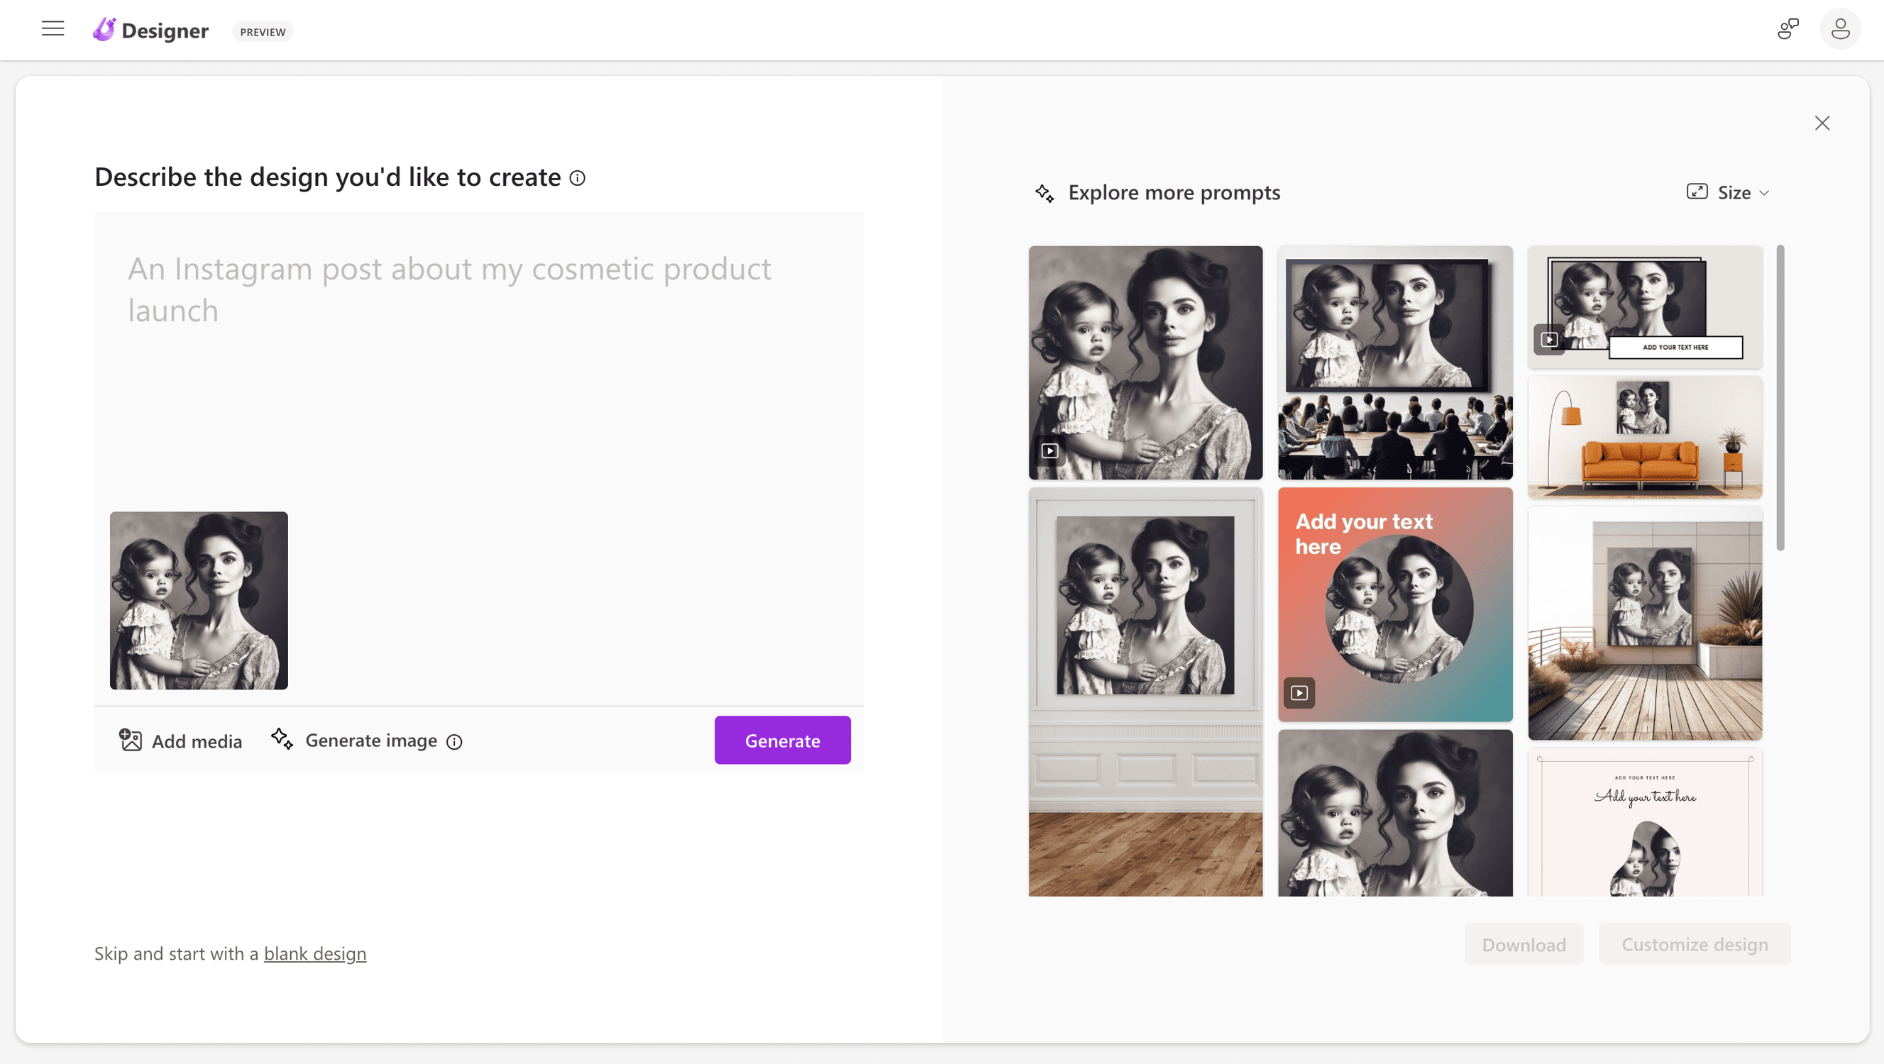This screenshot has height=1064, width=1884.
Task: Click the Download button
Action: click(x=1524, y=944)
